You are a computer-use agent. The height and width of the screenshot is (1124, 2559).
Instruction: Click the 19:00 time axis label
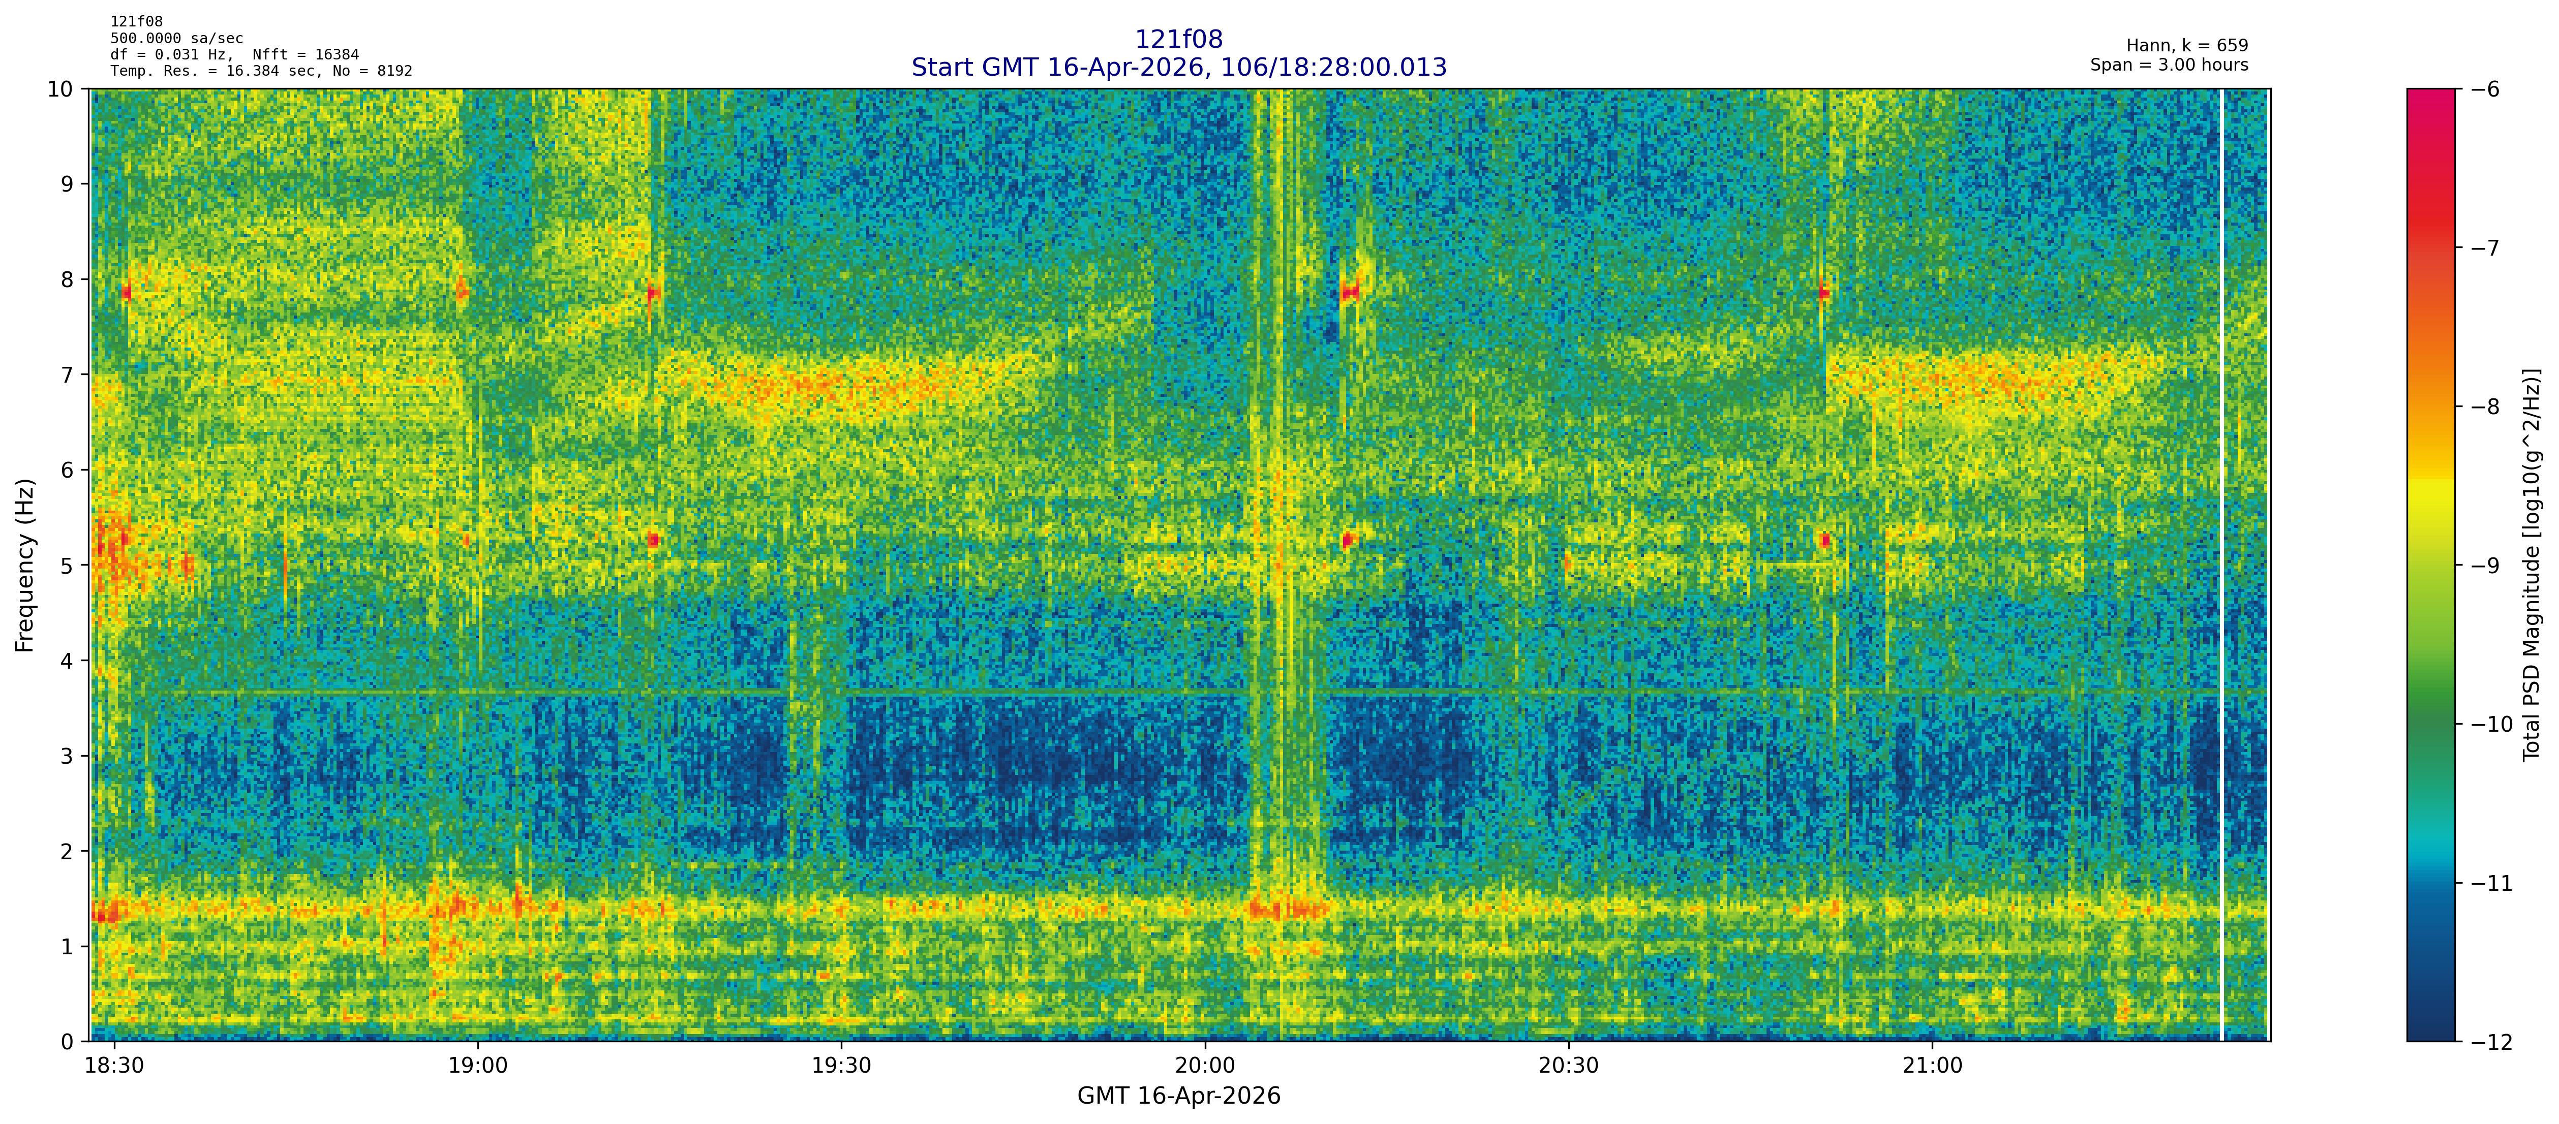point(478,1066)
